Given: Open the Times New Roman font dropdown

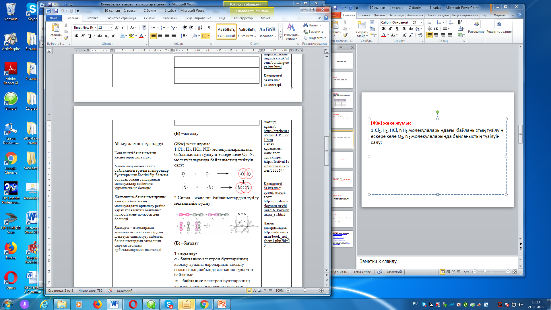Looking at the screenshot, I should click(95, 28).
